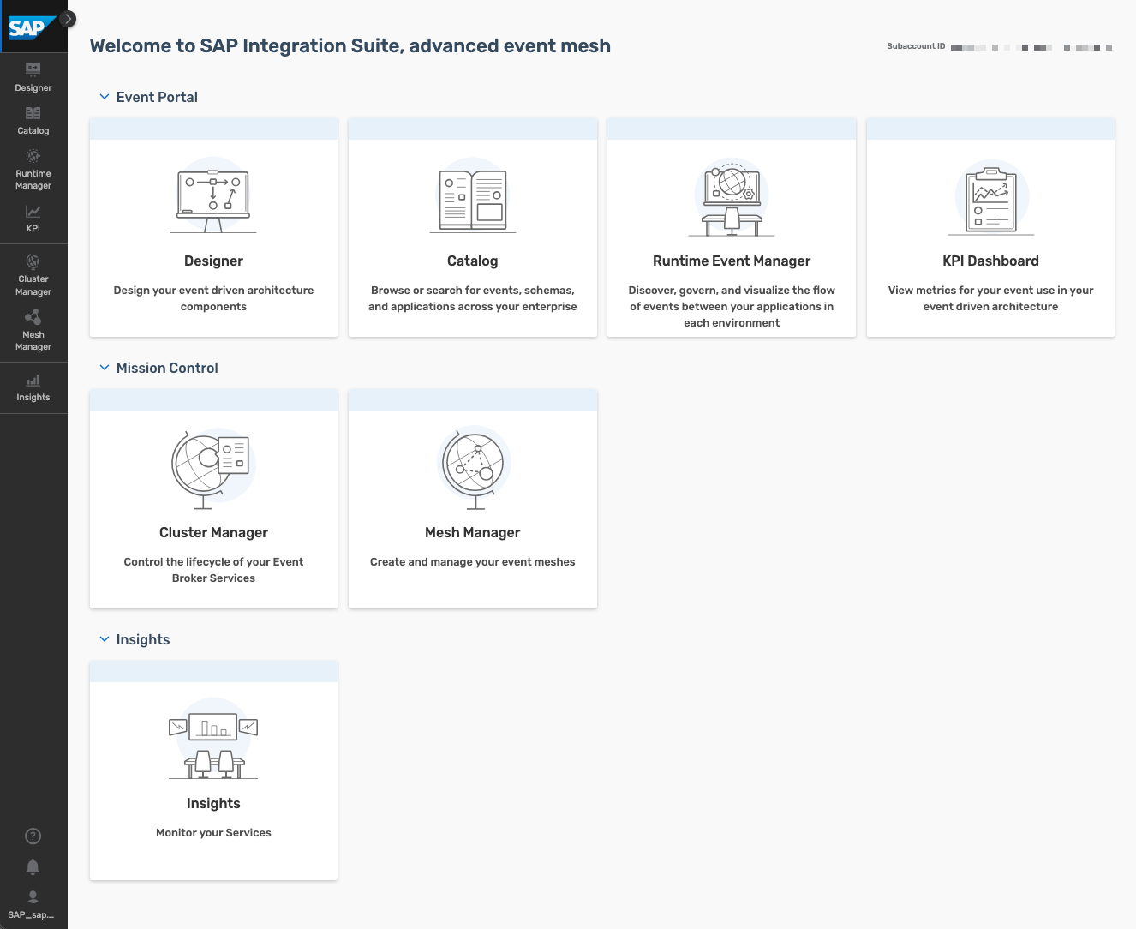Open the KPI chart icon in sidebar
1136x929 pixels.
coord(33,211)
